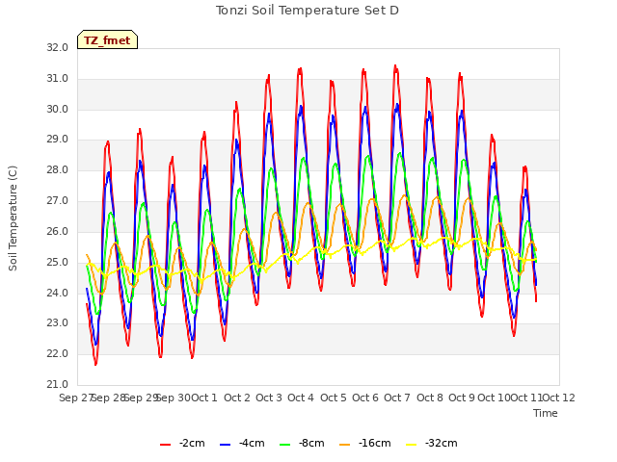
Task: Click the Oct 1 x-axis tick label
Action: coord(204,398)
